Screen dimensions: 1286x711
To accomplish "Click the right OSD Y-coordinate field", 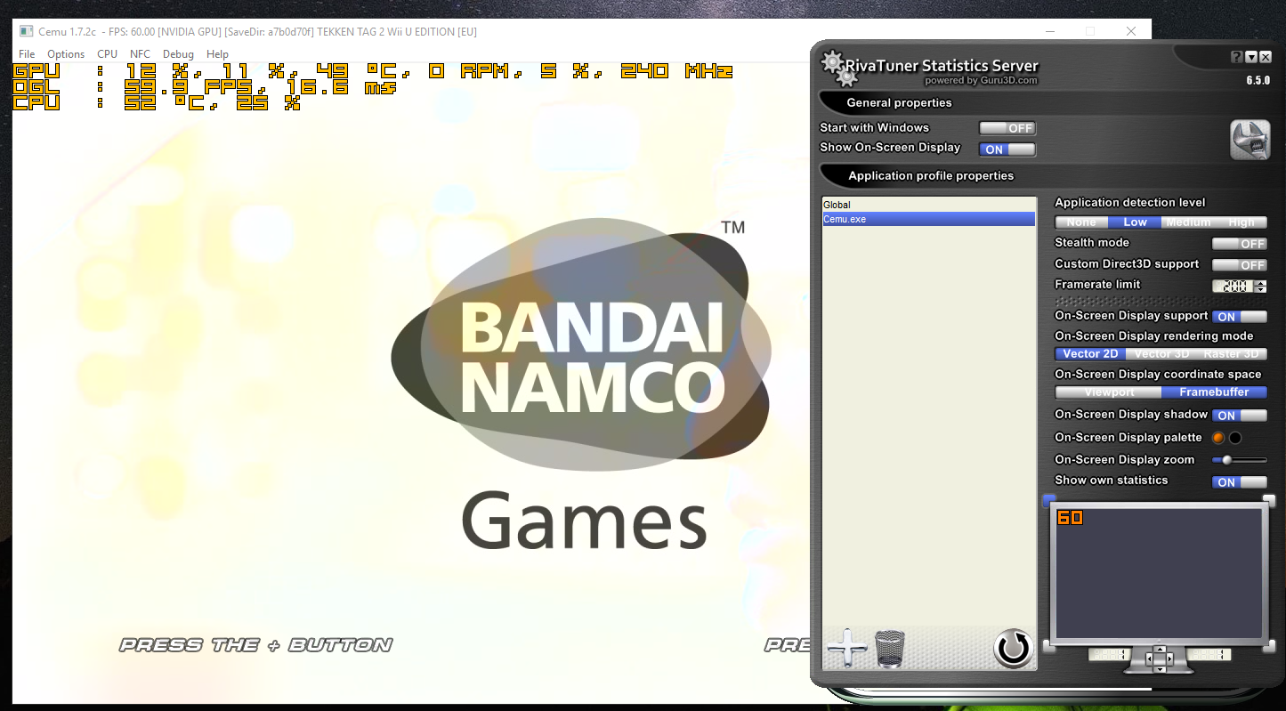I will 1209,655.
